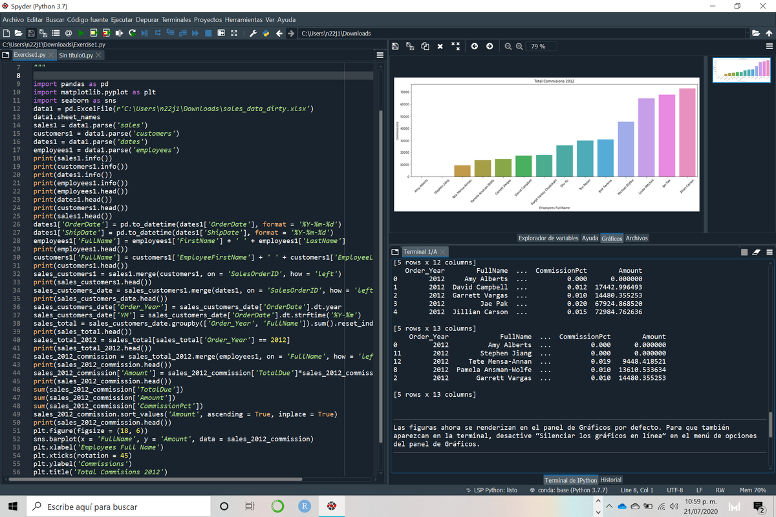776x517 pixels.
Task: Click the working directory path field
Action: (521, 33)
